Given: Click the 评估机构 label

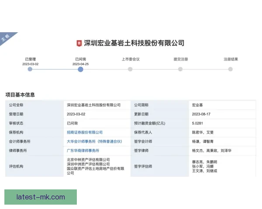Looking at the screenshot, I should 16,166.
